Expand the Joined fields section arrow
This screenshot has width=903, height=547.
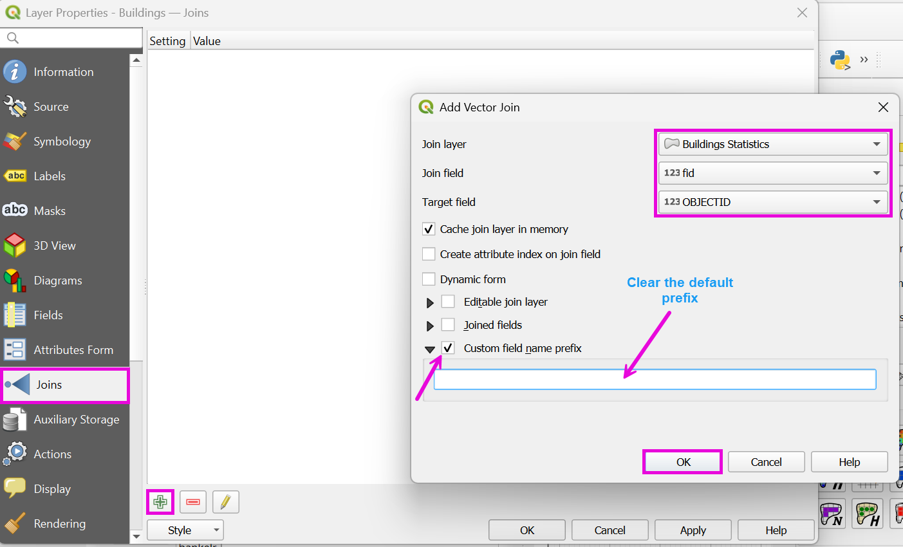430,326
